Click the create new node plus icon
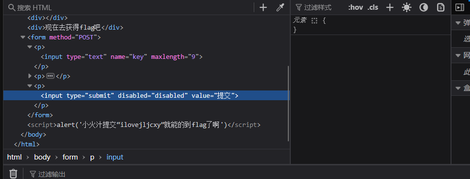 tap(263, 7)
